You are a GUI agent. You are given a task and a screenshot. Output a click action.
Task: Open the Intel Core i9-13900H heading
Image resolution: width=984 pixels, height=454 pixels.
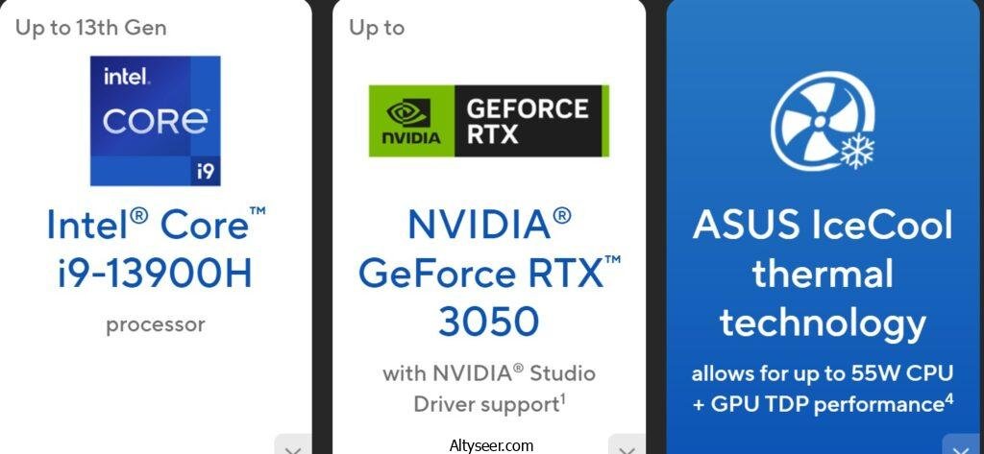[156, 249]
